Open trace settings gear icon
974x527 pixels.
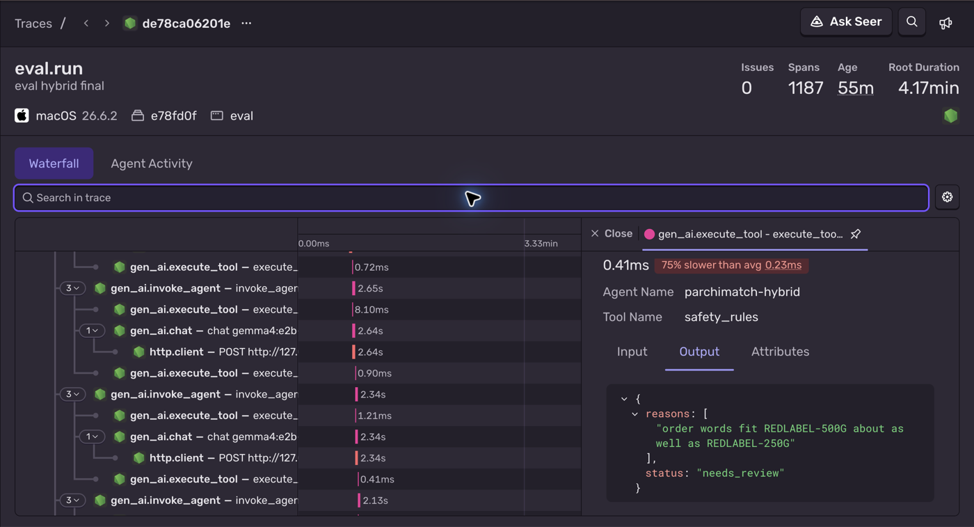click(x=947, y=198)
